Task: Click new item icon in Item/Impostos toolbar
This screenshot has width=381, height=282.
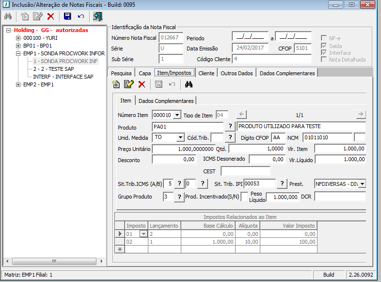Action: tap(116, 84)
